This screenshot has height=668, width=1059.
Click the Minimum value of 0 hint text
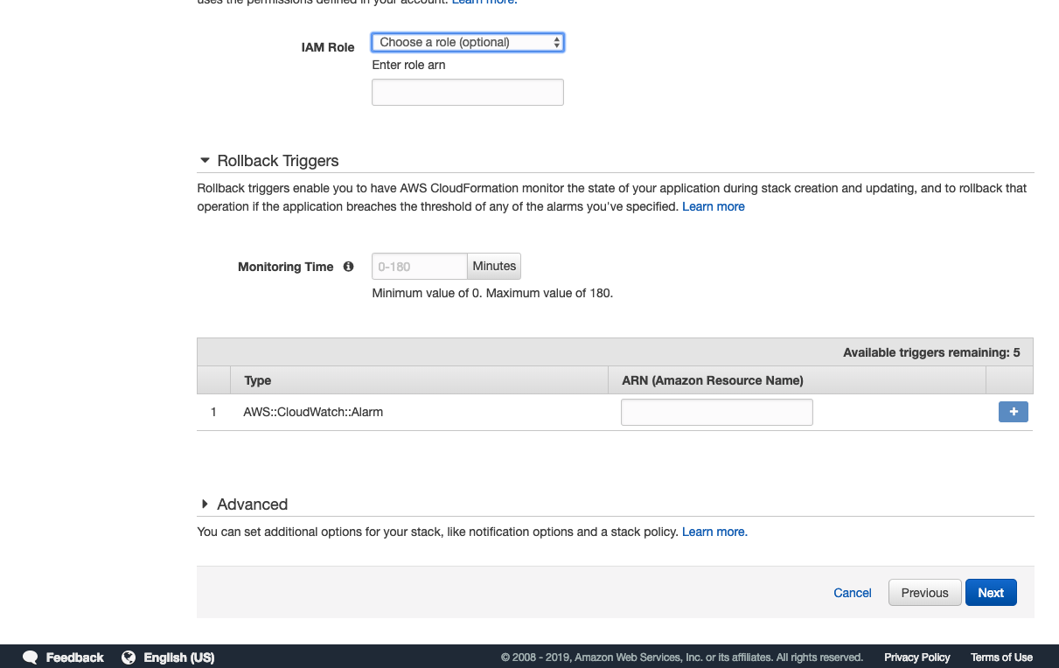click(492, 293)
